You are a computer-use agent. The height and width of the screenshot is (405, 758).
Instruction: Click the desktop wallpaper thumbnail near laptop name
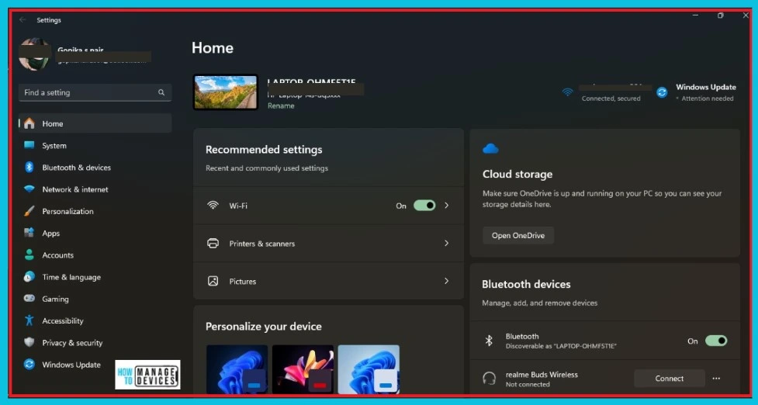[x=226, y=92]
